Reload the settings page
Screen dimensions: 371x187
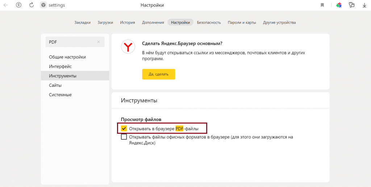coord(32,5)
